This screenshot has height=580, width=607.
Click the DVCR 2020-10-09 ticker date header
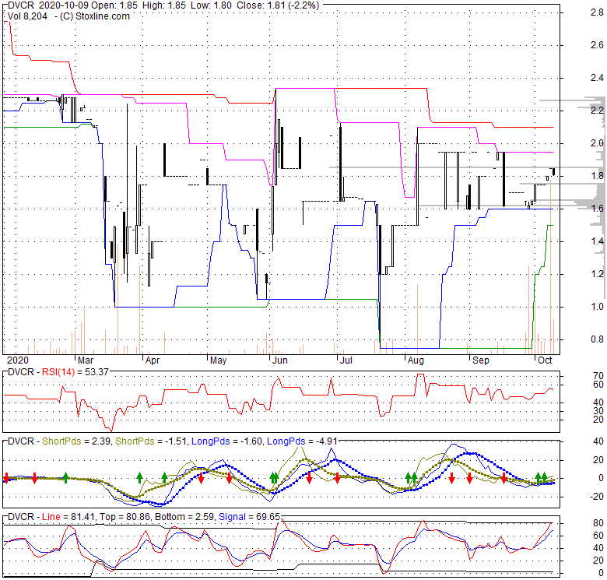tap(47, 5)
